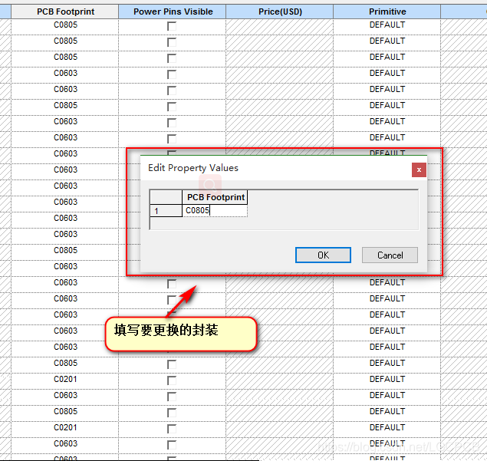Screen dimensions: 487x461
Task: Cancel the Edit Property Values dialog
Action: click(390, 255)
